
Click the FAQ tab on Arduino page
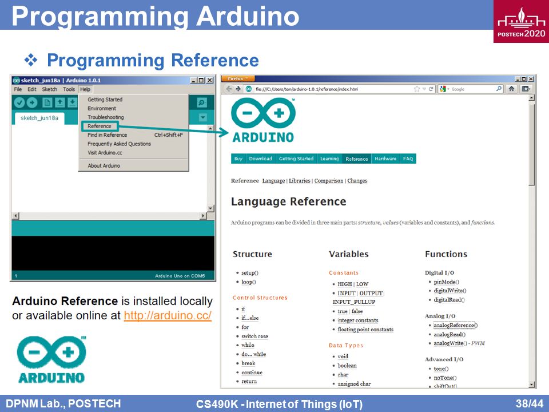408,159
